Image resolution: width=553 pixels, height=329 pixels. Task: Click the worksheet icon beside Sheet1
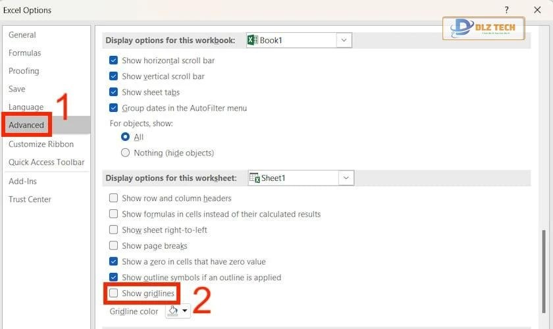[254, 178]
